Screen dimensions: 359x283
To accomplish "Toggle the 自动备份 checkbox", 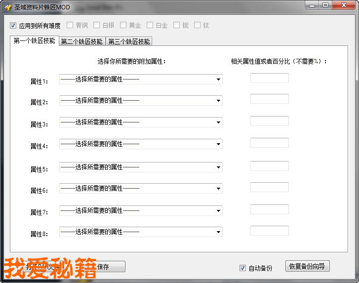I will [x=242, y=268].
